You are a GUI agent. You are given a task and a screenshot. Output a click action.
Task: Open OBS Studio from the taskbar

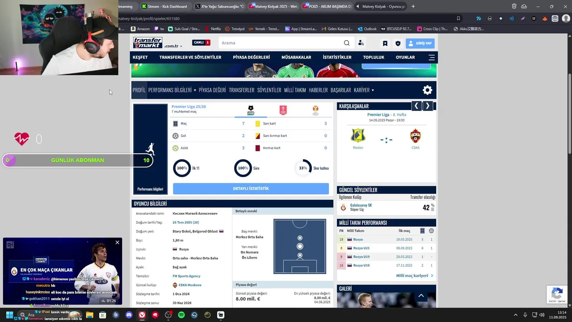coord(168,315)
